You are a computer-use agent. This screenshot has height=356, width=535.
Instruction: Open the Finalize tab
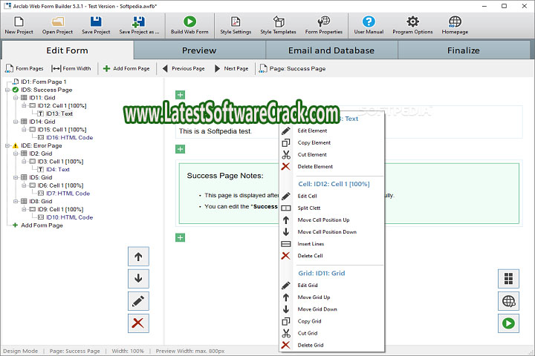click(x=464, y=50)
